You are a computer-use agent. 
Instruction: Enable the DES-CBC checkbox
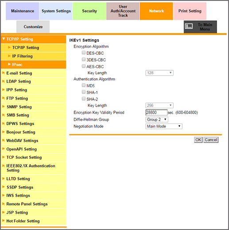tap(84, 53)
